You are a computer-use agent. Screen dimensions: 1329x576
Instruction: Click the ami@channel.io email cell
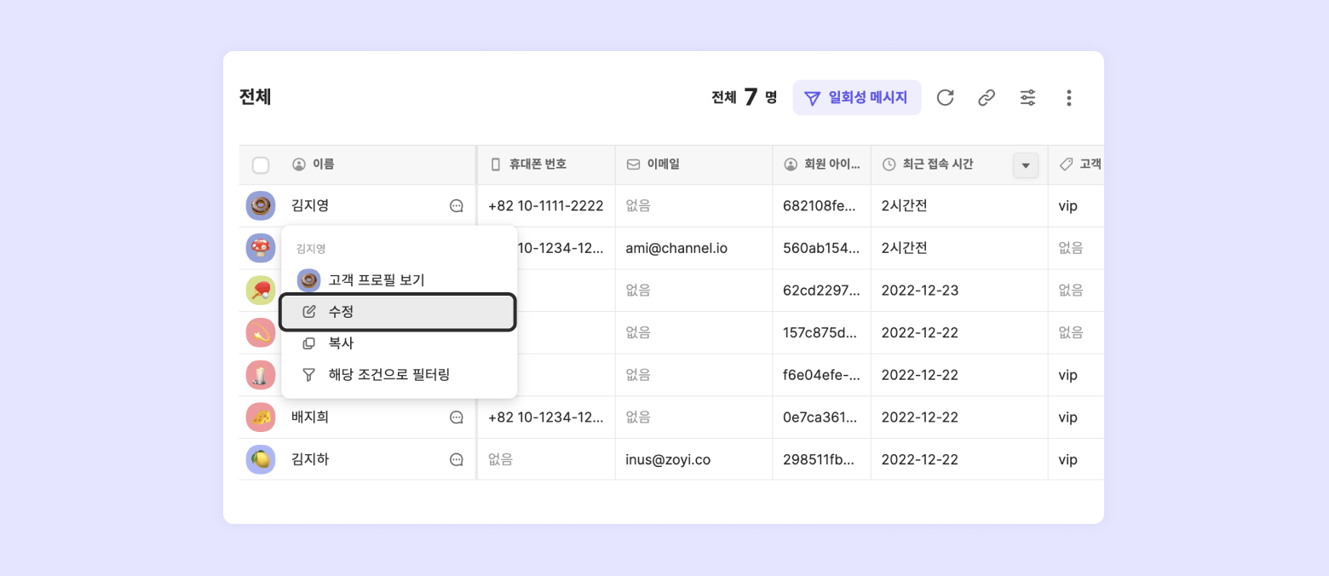pyautogui.click(x=676, y=248)
